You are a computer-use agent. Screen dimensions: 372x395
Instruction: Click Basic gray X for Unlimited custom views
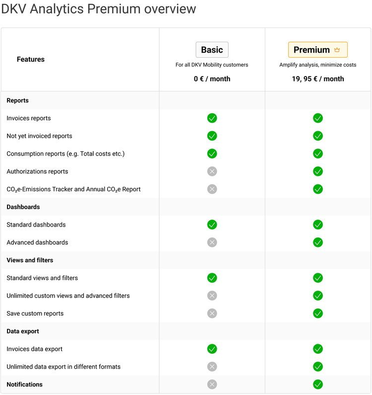(212, 296)
